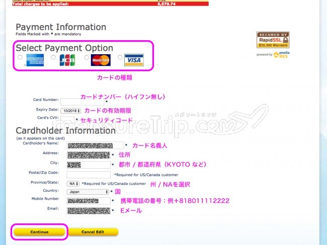Focus the Card Number field
Image resolution: width=327 pixels, height=245 pixels.
pyautogui.click(x=83, y=102)
